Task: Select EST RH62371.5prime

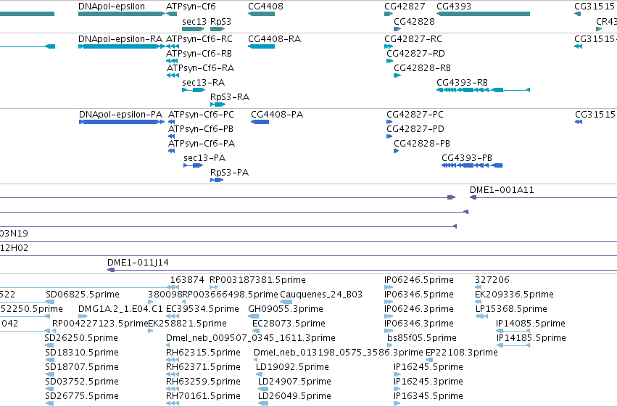Action: (173, 375)
